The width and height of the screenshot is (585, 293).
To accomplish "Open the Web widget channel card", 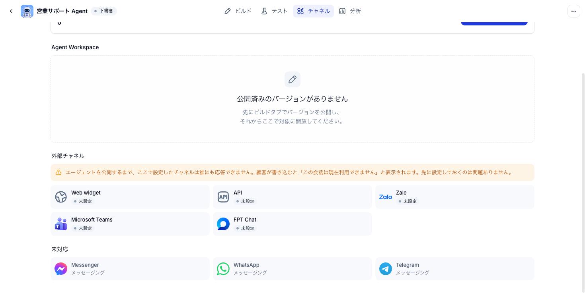I will [130, 197].
